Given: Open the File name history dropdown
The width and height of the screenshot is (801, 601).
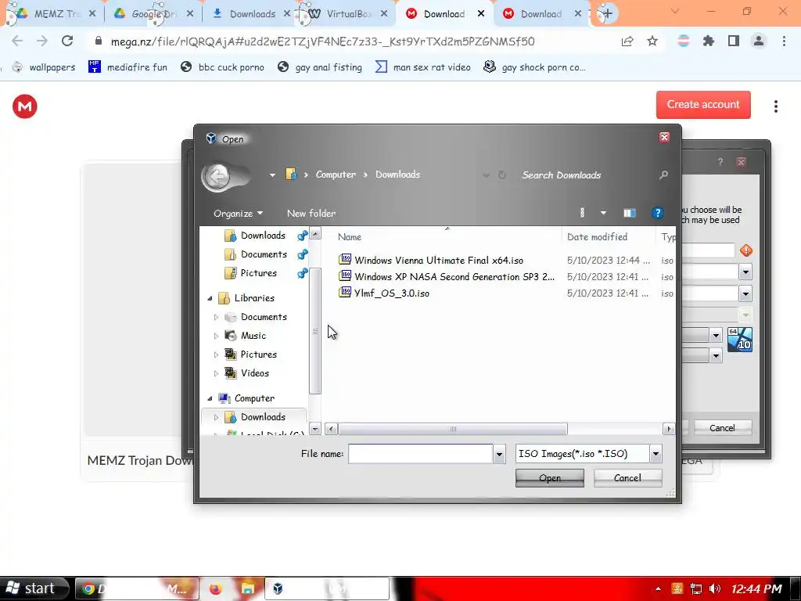Looking at the screenshot, I should 499,454.
